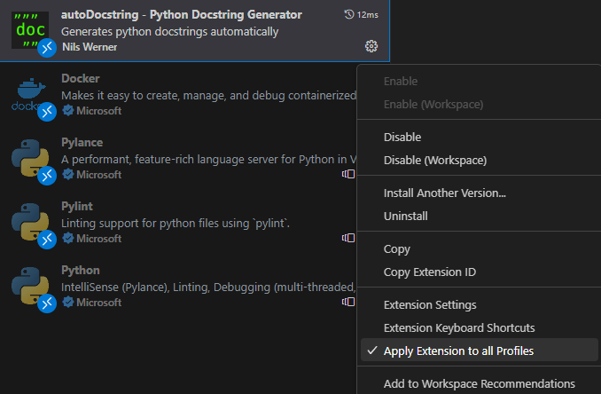Click the 12ms activation time text
Image resolution: width=601 pixels, height=394 pixels.
(368, 15)
